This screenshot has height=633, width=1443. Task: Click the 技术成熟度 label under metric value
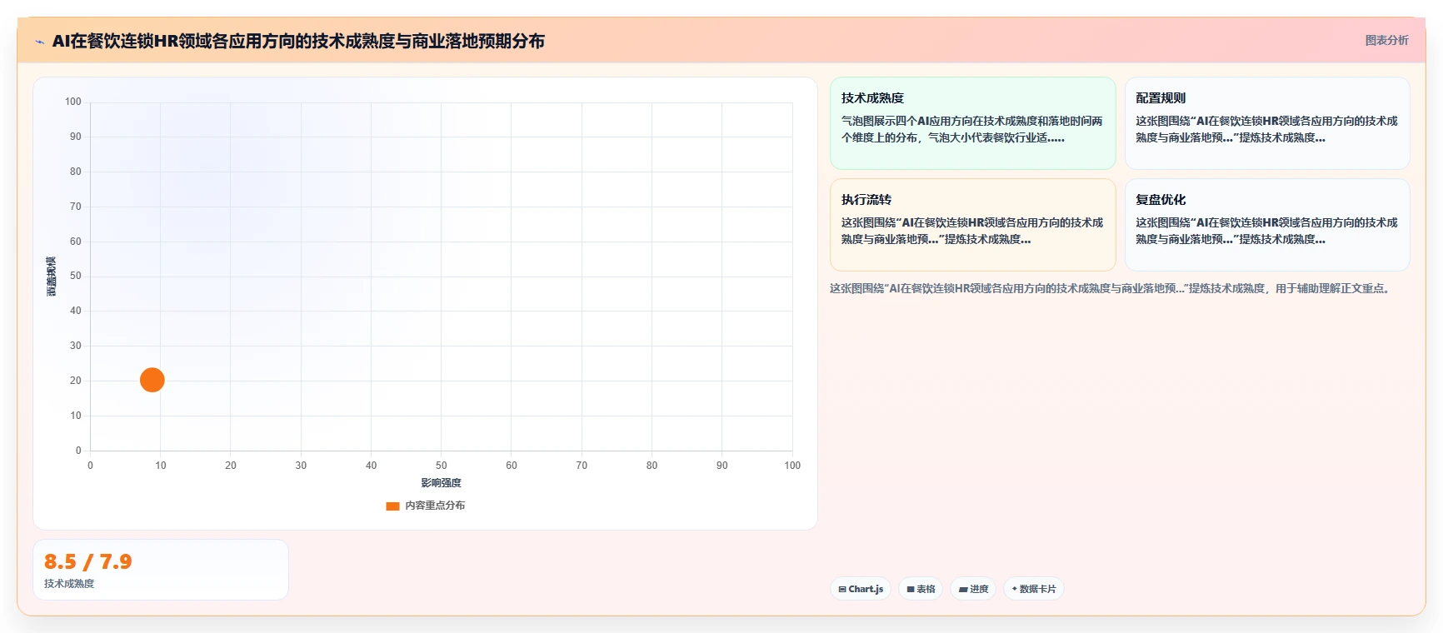(69, 584)
